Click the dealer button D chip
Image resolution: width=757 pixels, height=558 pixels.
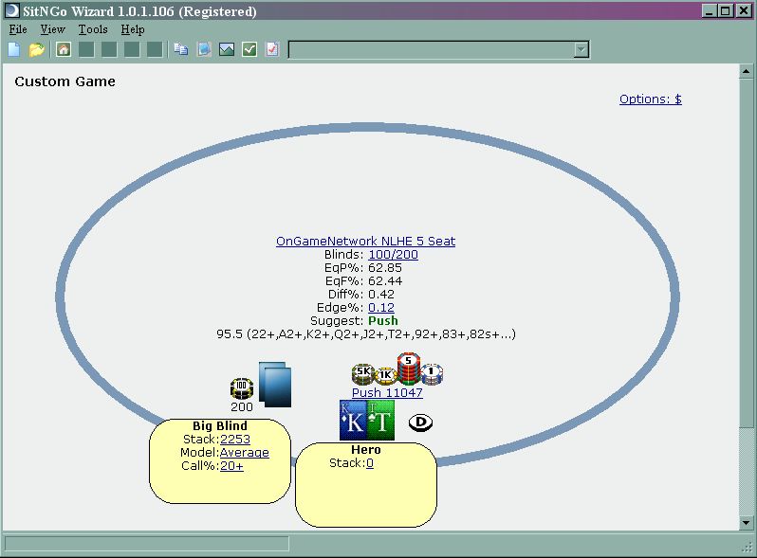click(420, 422)
